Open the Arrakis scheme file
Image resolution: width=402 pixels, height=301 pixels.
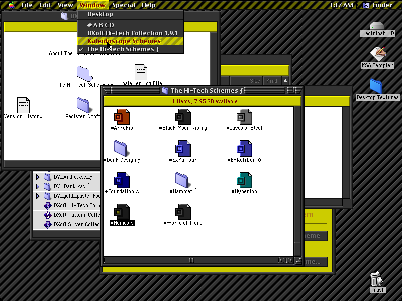122,117
